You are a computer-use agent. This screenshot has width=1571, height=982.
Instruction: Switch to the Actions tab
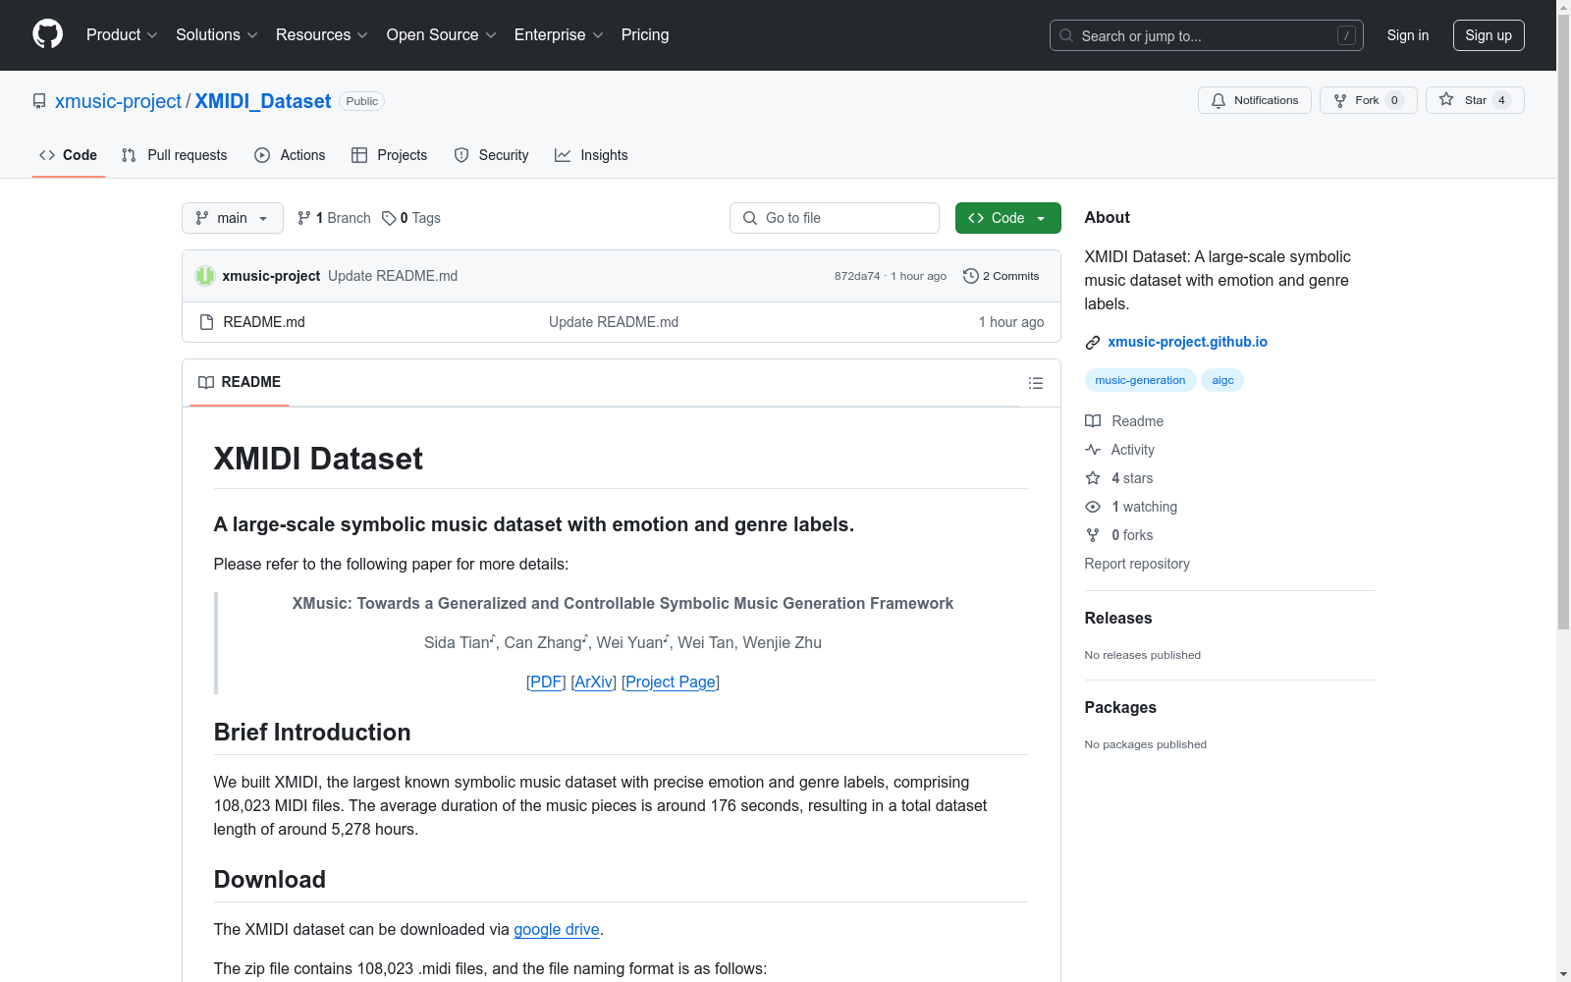click(290, 155)
